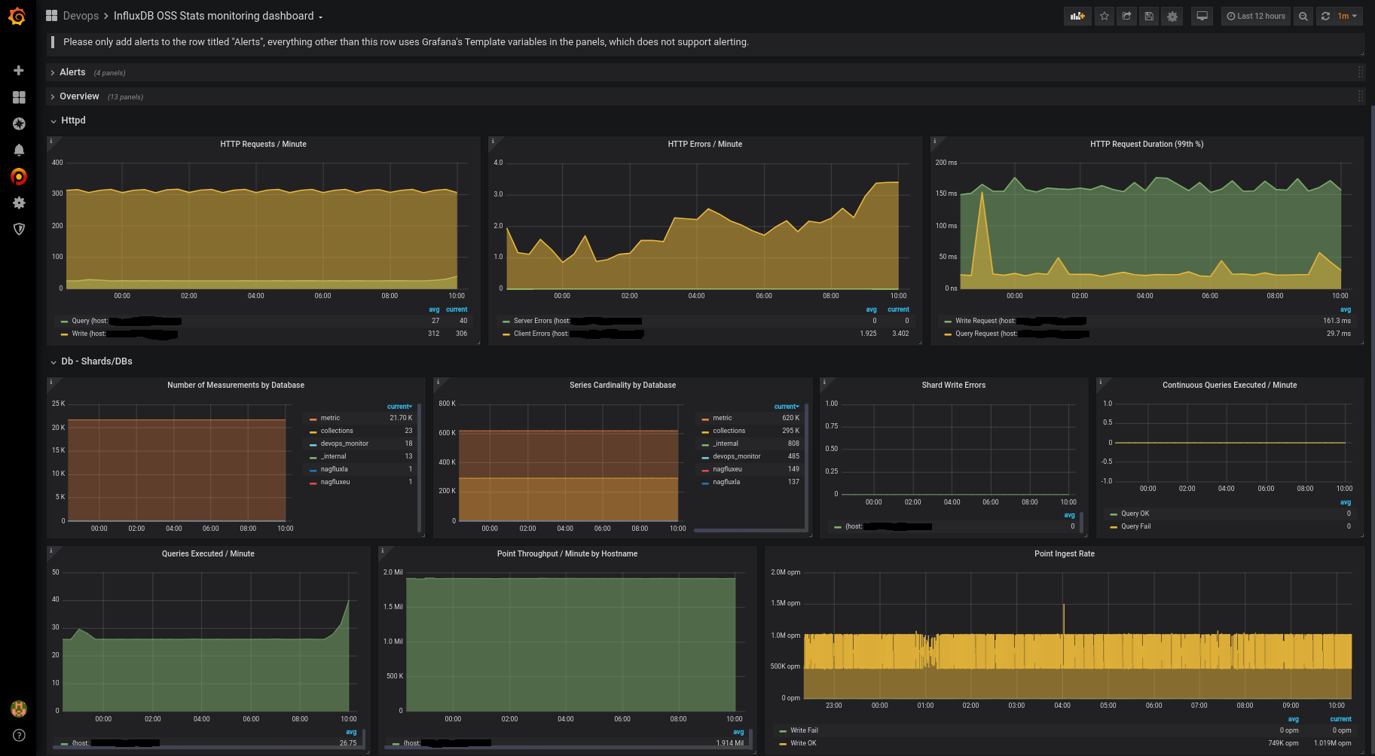This screenshot has height=756, width=1375.
Task: Open info icon on HTTP Requests panel
Action: tap(51, 141)
